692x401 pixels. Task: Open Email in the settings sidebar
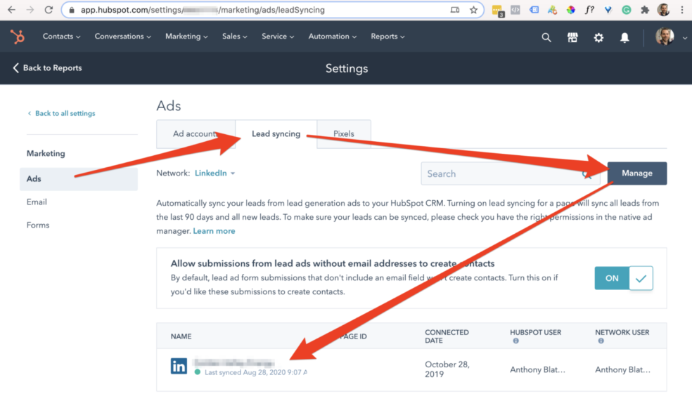tap(37, 202)
